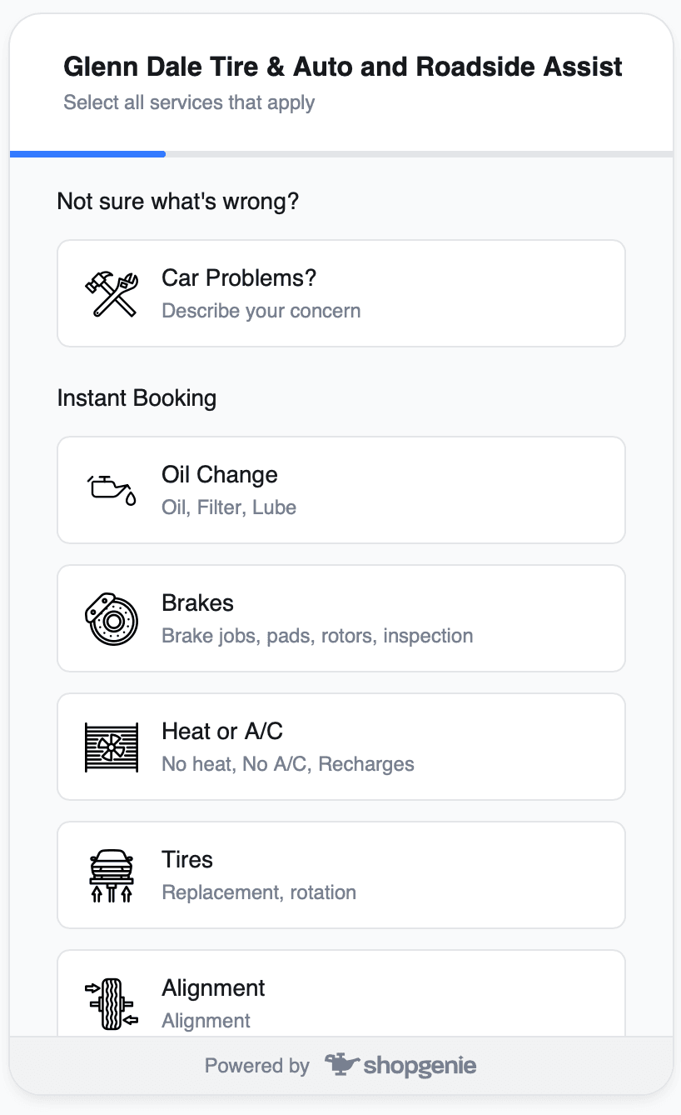
Task: Select the Car Problems? service option
Action: (x=341, y=293)
